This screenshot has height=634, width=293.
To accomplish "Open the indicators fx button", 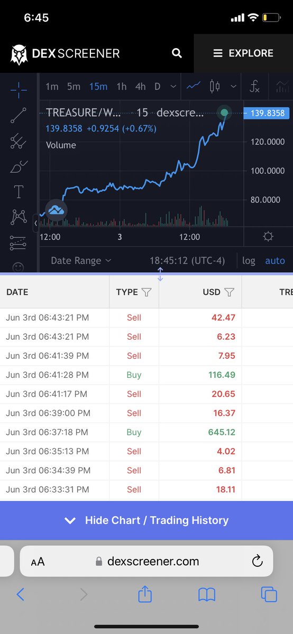I will point(254,87).
